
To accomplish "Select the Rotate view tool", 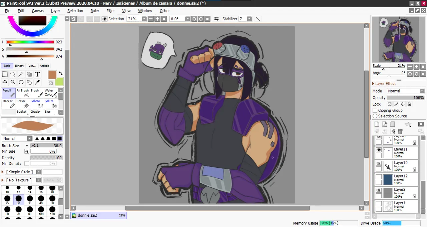I will point(21,82).
